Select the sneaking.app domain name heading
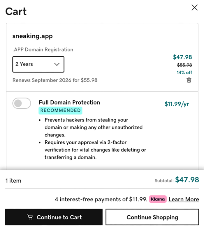The width and height of the screenshot is (204, 229). click(x=32, y=36)
